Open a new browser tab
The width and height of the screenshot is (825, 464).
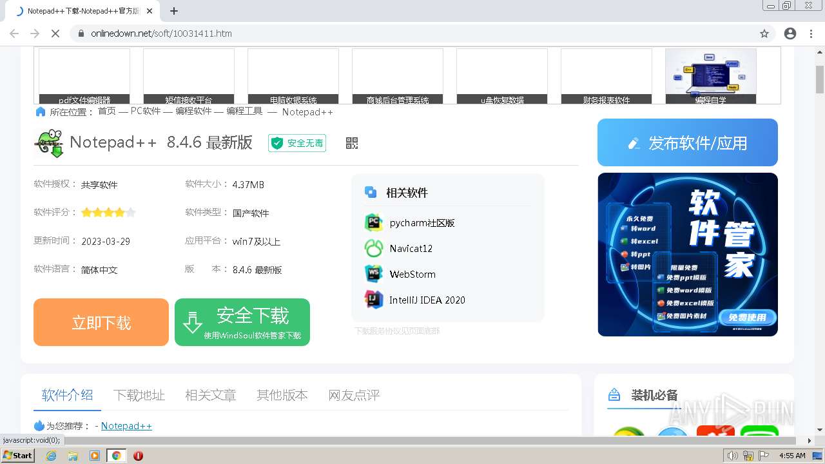[x=174, y=11]
